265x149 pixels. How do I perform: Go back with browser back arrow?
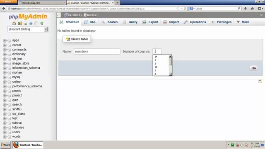tap(4, 8)
